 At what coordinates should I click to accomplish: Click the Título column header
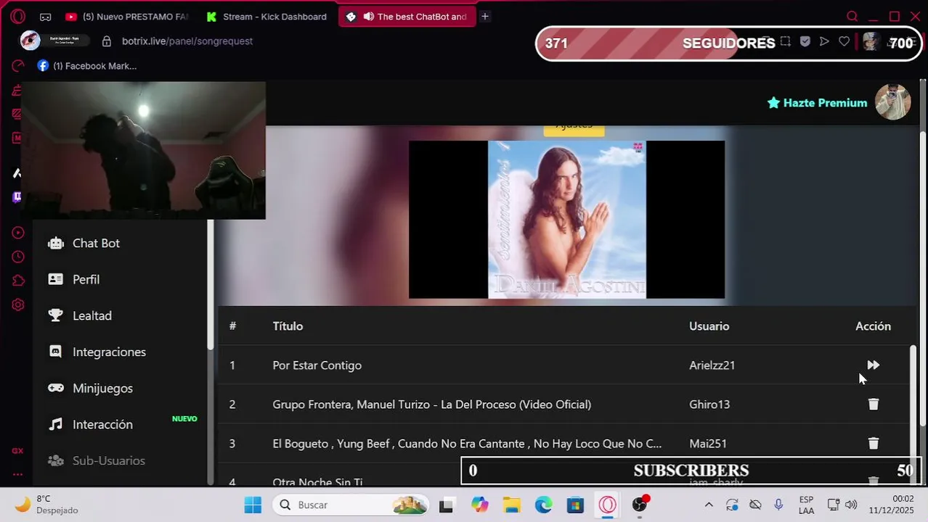[x=288, y=326]
